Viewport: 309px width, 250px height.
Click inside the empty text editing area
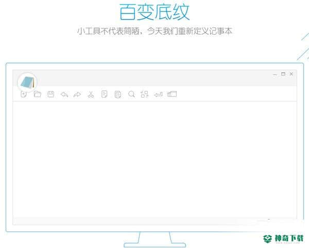coord(154,159)
